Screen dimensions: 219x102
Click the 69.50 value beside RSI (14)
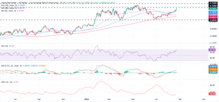coord(11,46)
